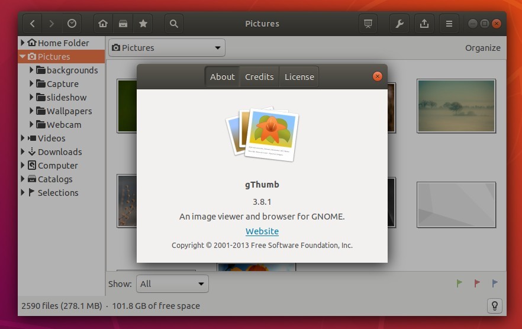The width and height of the screenshot is (522, 329).
Task: Open the catalogs drawer icon
Action: (x=123, y=24)
